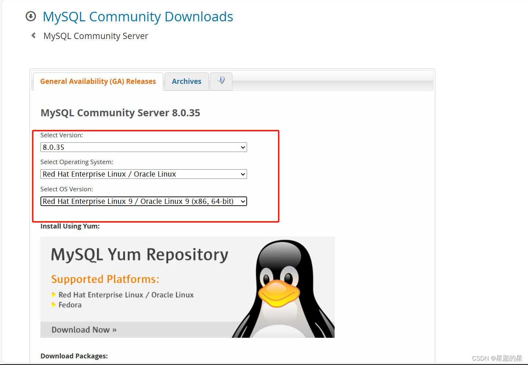The image size is (528, 365).
Task: Open the Select Version dropdown showing 8.0.35
Action: coord(143,147)
